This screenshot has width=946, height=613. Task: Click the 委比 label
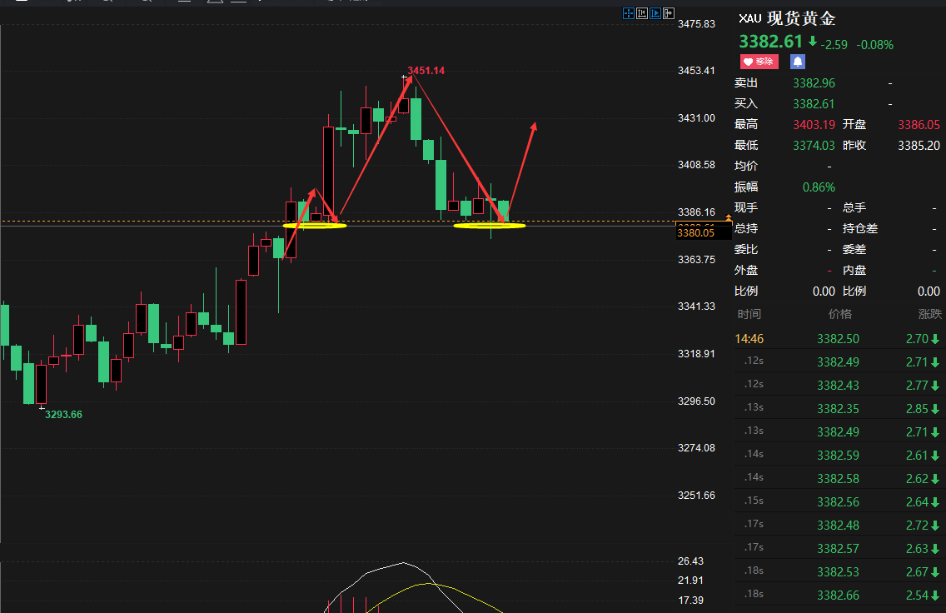click(x=745, y=249)
